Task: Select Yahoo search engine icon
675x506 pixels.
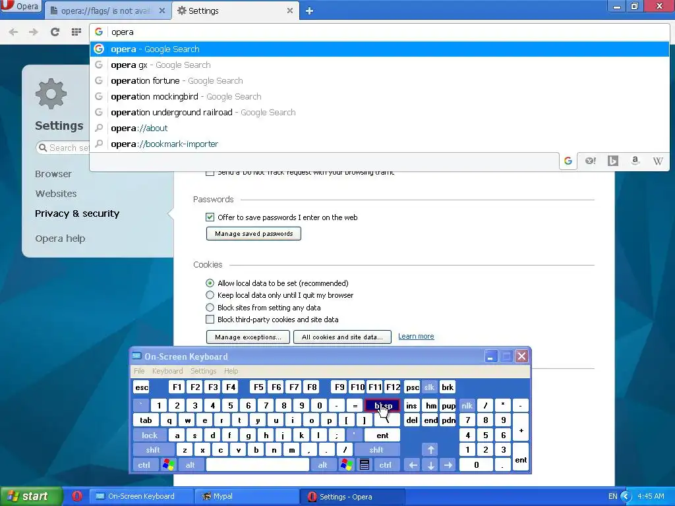Action: pyautogui.click(x=591, y=161)
